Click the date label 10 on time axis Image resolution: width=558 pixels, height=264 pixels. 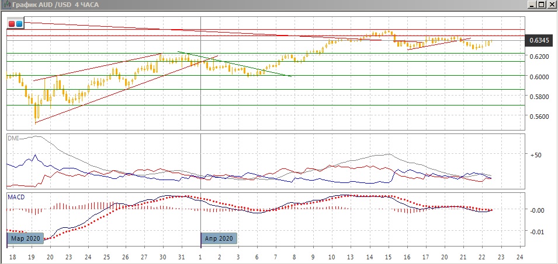pos(331,257)
